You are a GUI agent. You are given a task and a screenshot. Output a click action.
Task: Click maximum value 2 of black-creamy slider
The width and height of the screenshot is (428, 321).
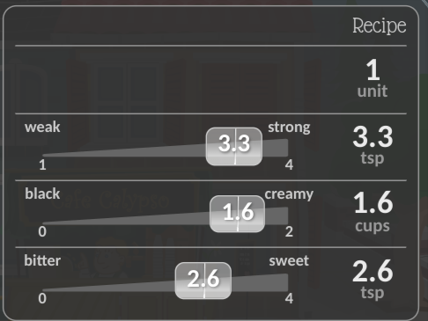(289, 231)
